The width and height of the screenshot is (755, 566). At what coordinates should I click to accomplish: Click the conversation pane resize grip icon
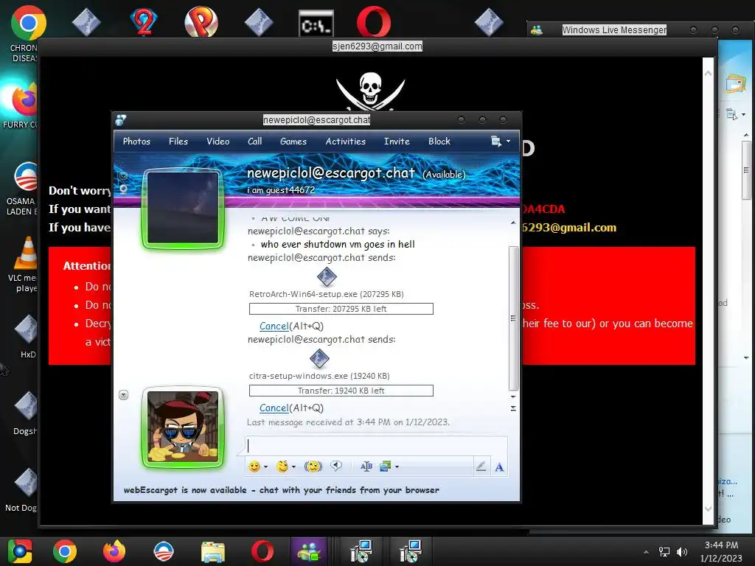(x=513, y=408)
